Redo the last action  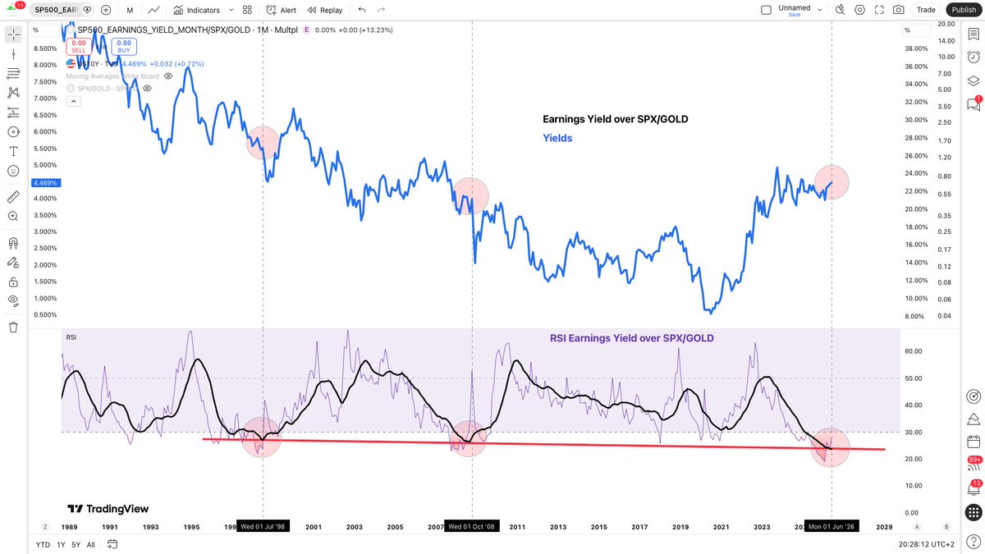tap(380, 10)
